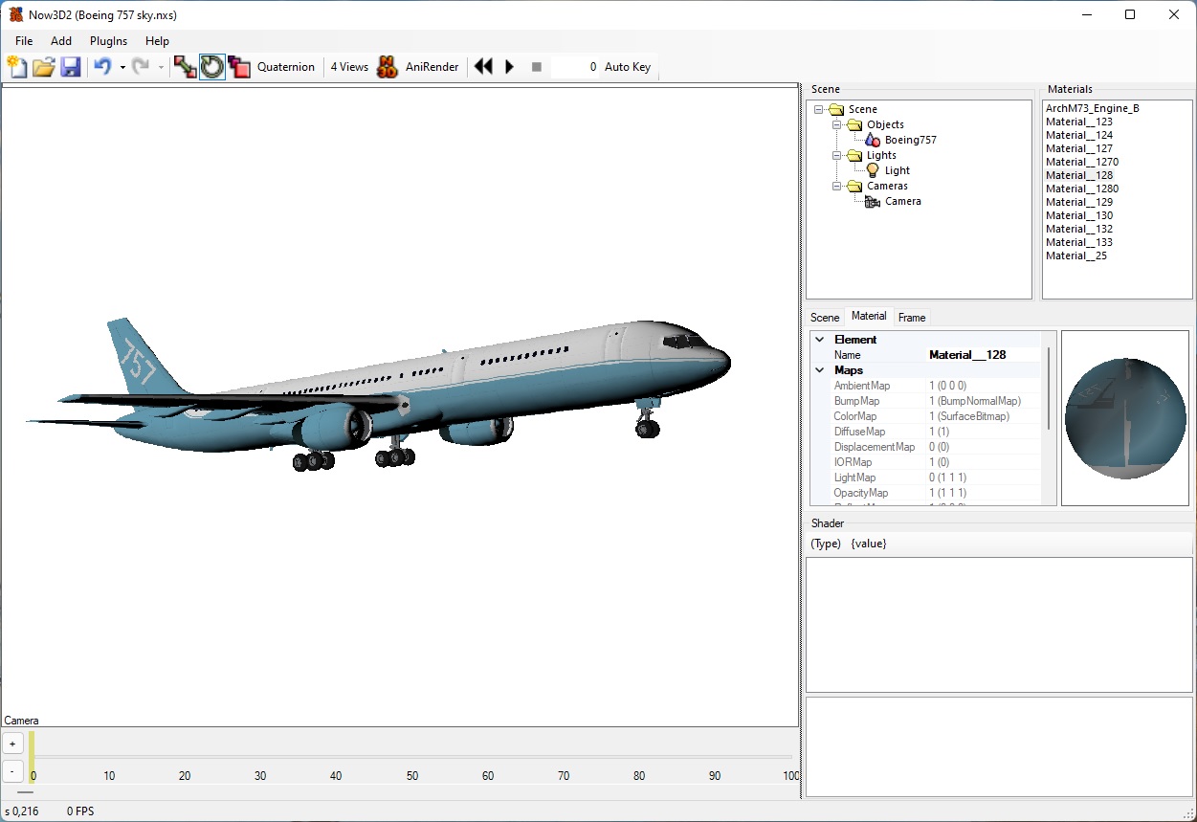Select the Rotate transform tool icon
Screen dimensions: 1197x822
tap(211, 67)
